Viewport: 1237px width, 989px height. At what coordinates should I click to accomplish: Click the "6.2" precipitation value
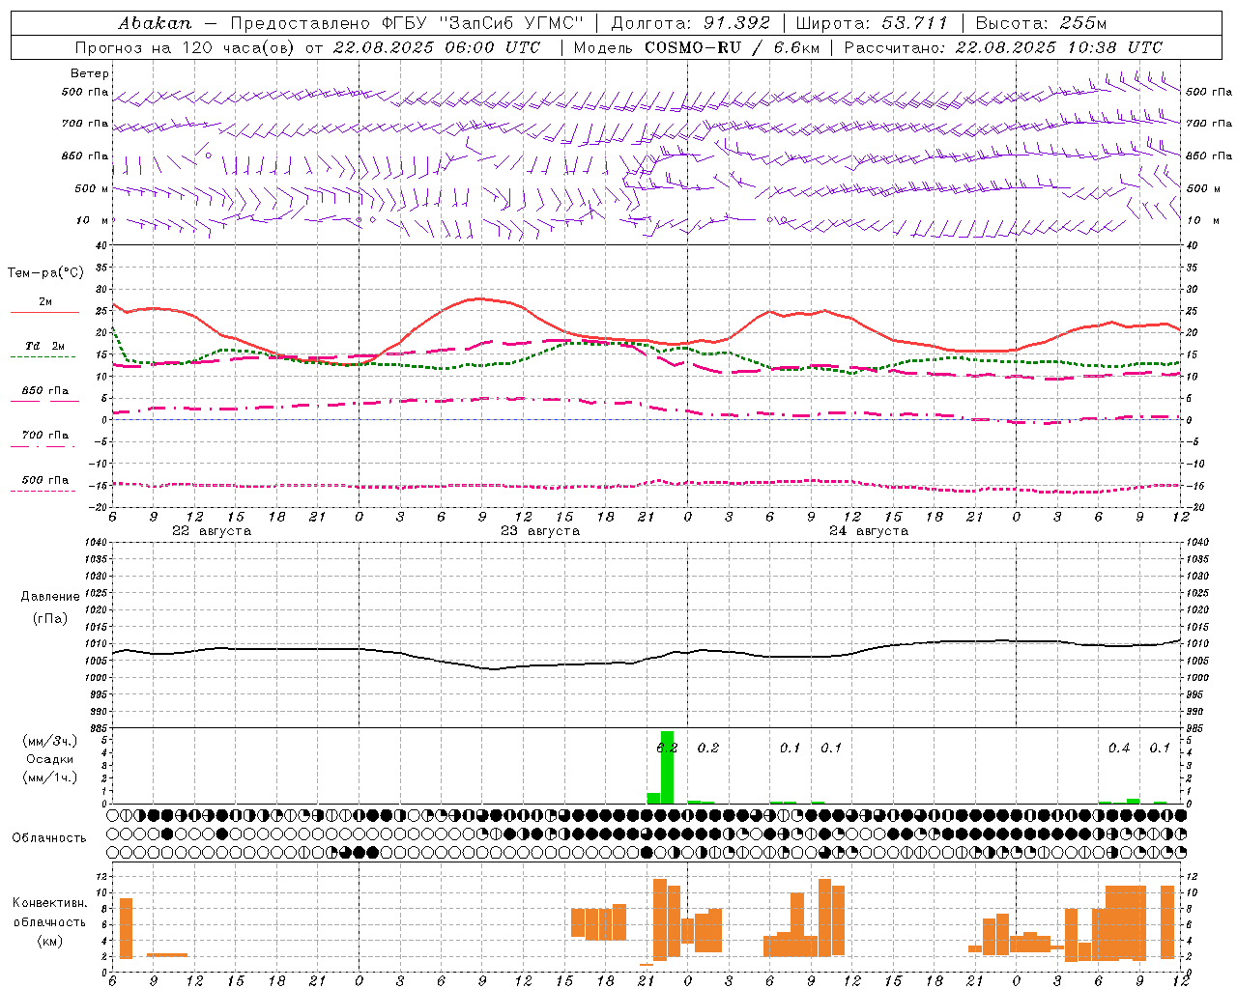[x=668, y=748]
